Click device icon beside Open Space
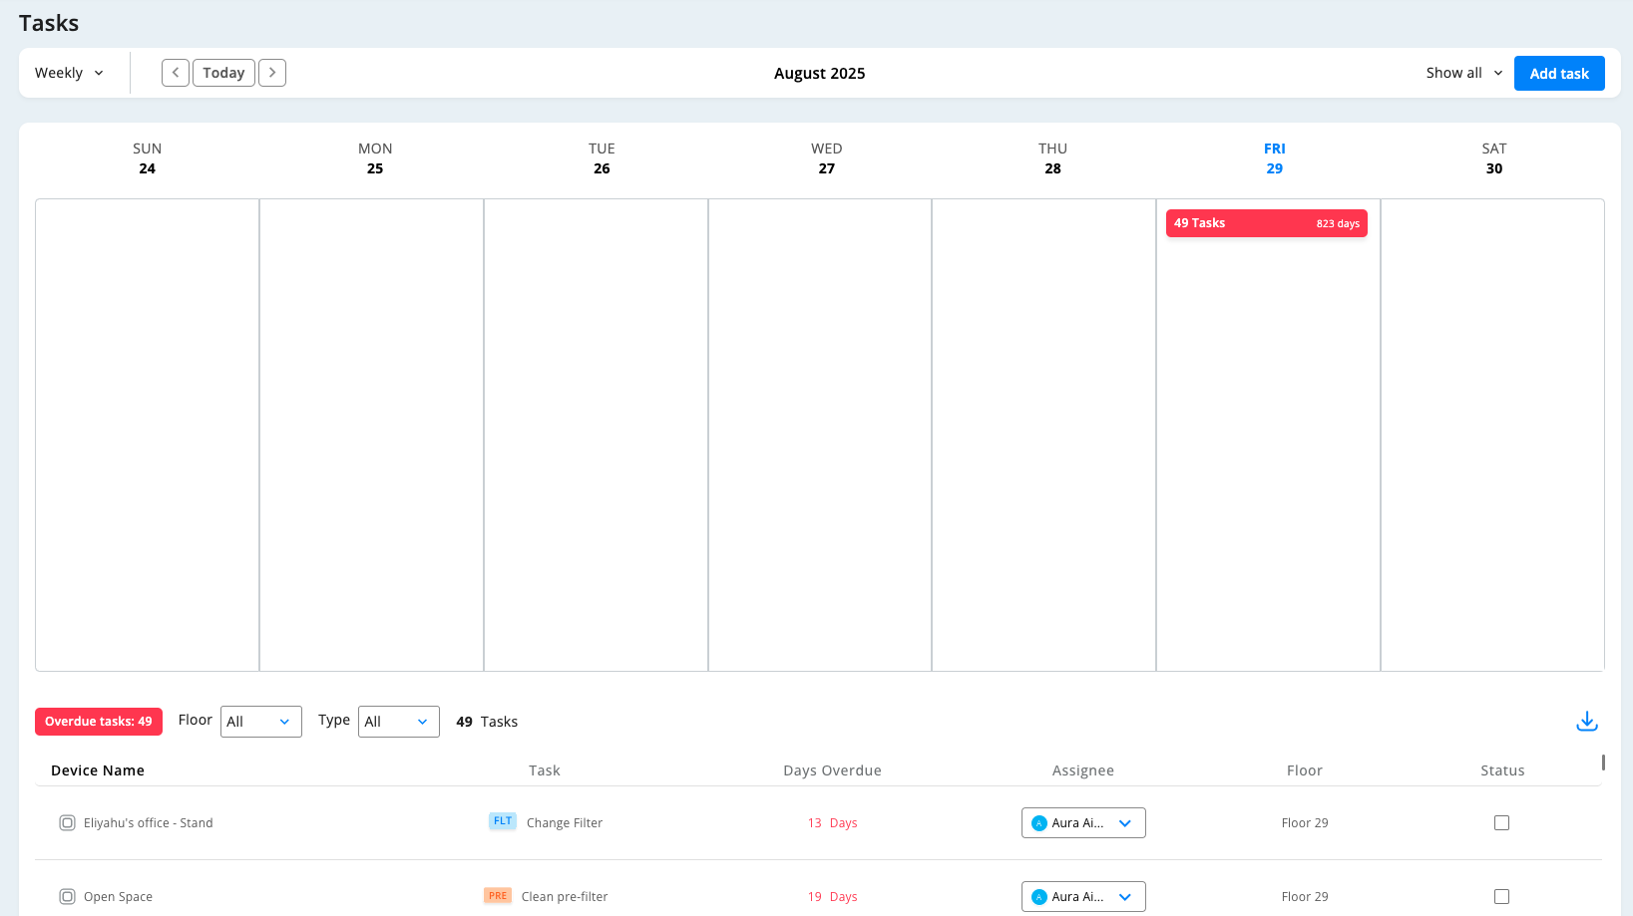The image size is (1633, 916). [x=67, y=897]
